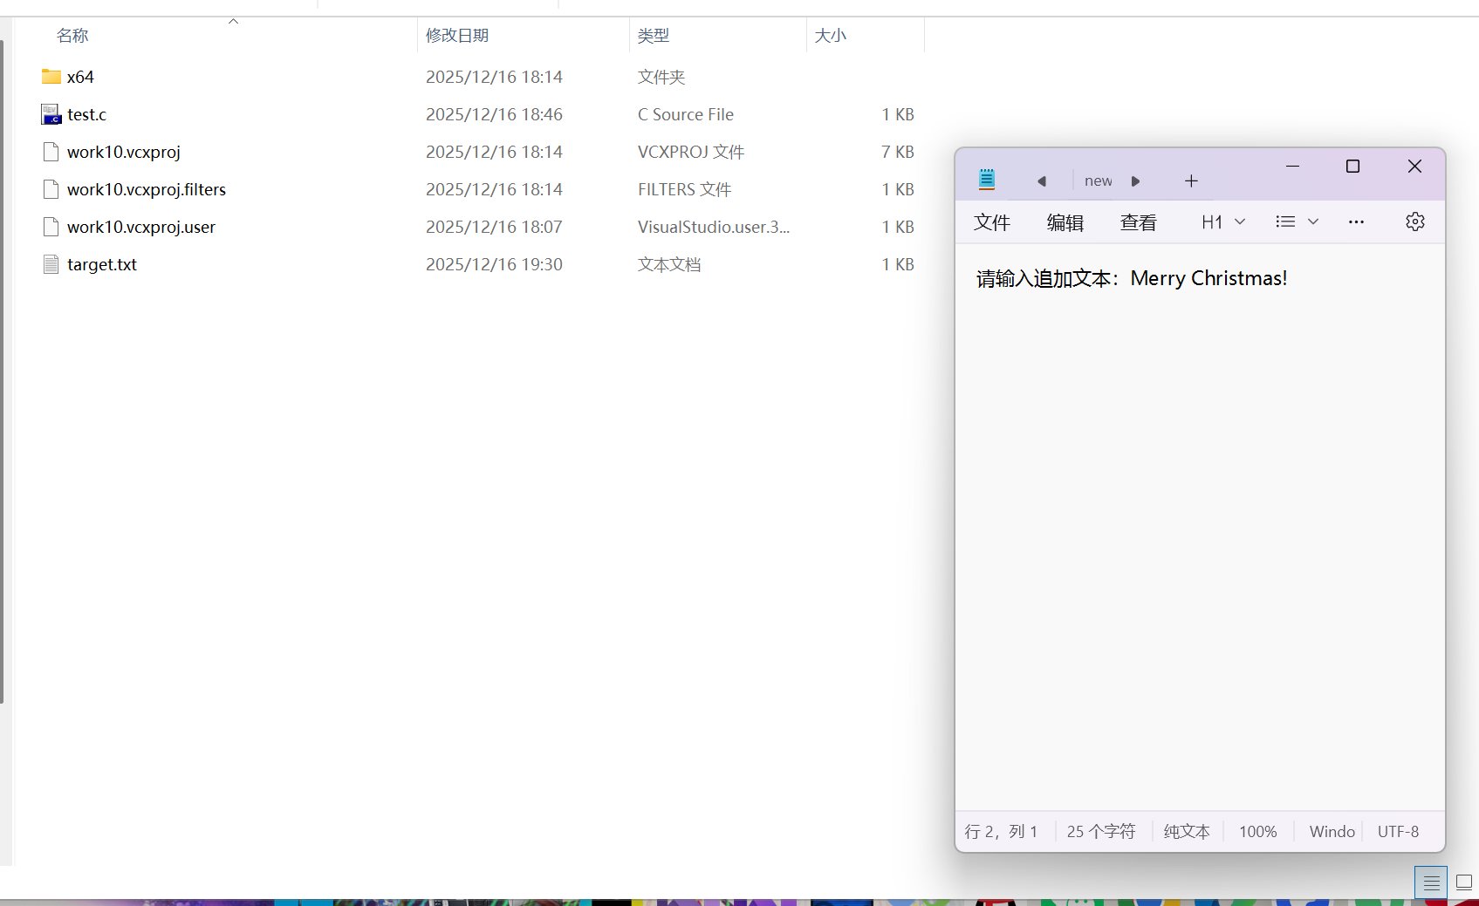The height and width of the screenshot is (906, 1479).
Task: Click the 行 2, 列 1 status indicator
Action: click(x=1001, y=832)
